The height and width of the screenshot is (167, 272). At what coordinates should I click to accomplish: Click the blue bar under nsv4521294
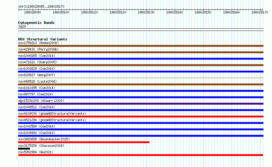(141, 123)
